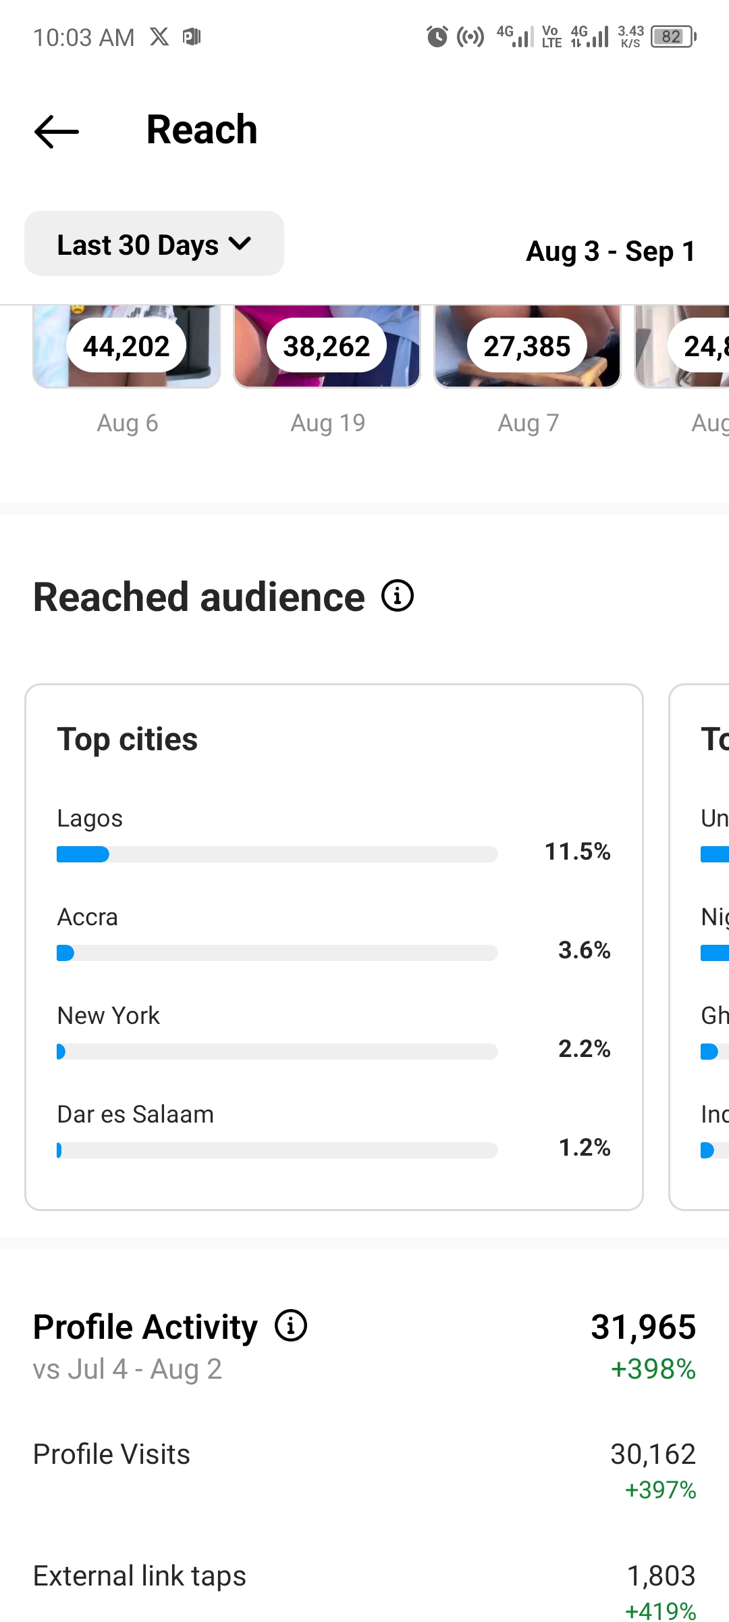This screenshot has height=1622, width=729.
Task: Open the Aug 19 post with 38,262 reach
Action: click(x=327, y=346)
